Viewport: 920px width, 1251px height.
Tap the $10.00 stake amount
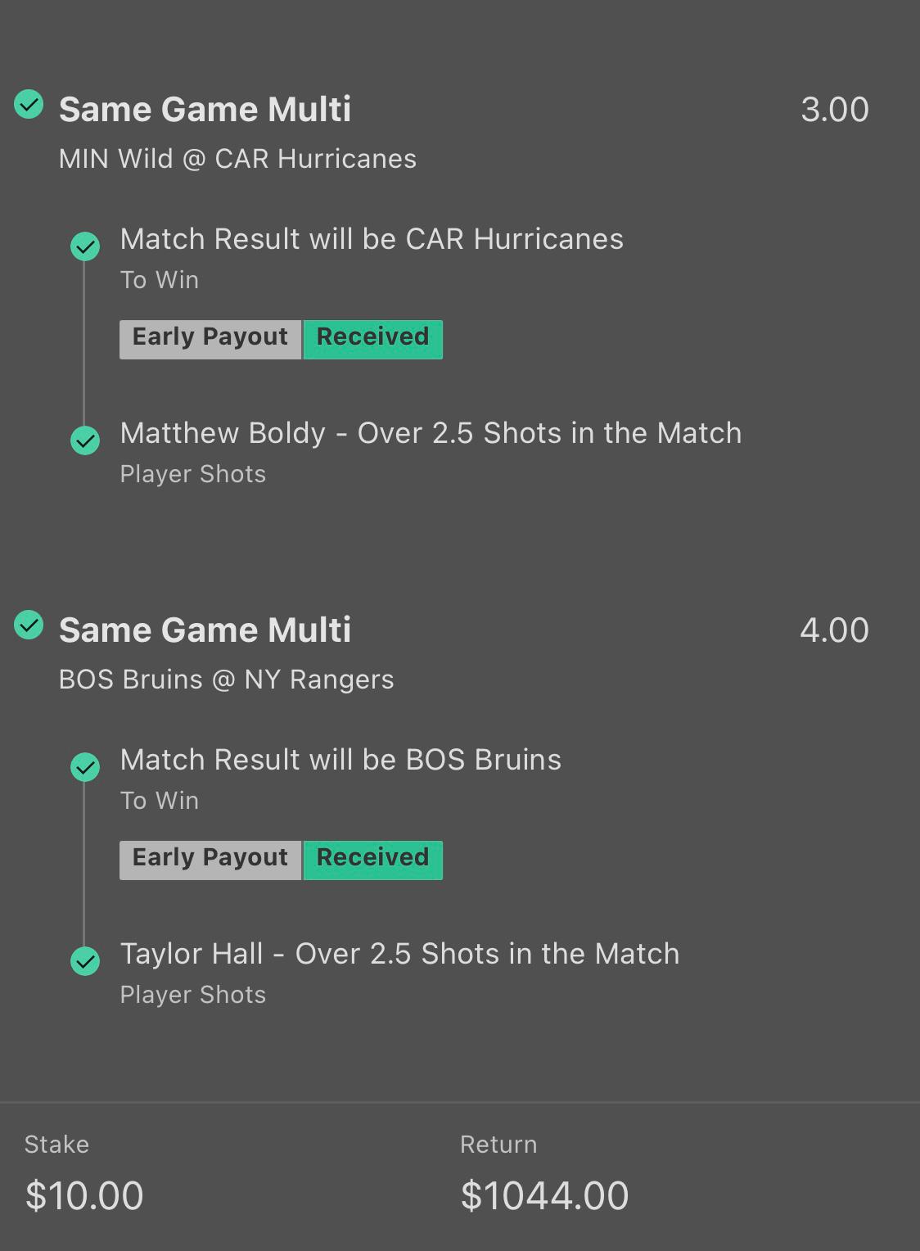pyautogui.click(x=84, y=1196)
